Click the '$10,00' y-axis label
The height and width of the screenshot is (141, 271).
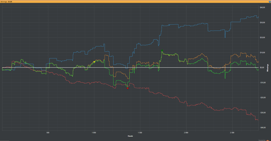[262, 53]
